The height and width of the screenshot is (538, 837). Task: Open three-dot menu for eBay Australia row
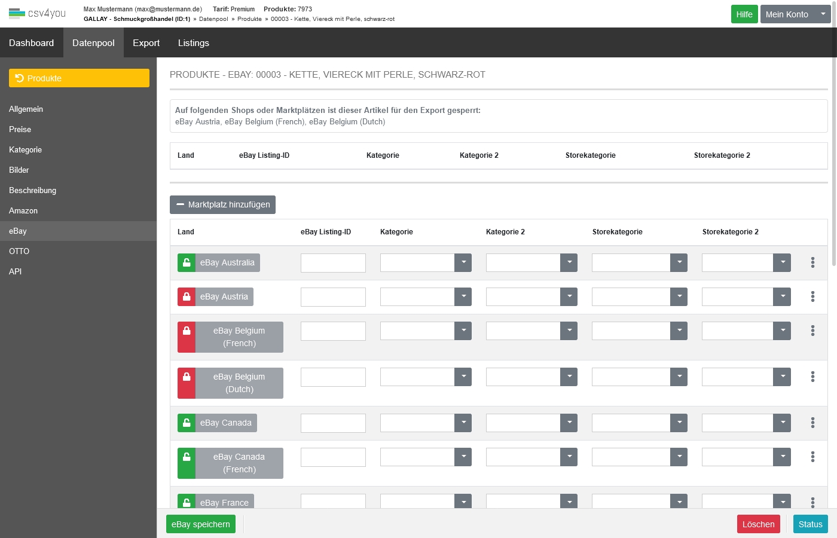coord(812,262)
